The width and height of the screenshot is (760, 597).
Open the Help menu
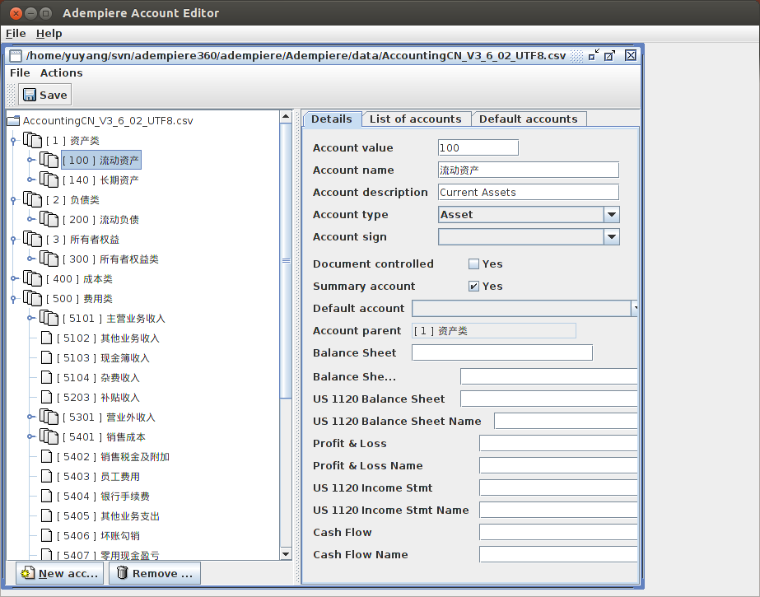tap(49, 34)
